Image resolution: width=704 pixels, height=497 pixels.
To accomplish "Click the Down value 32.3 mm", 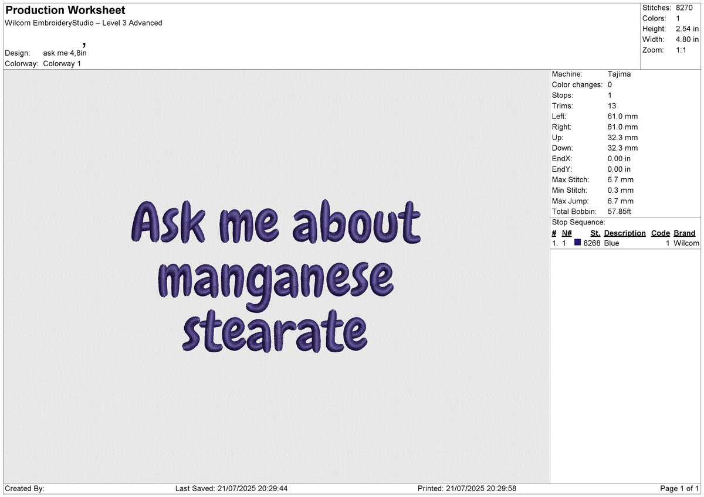I will [x=622, y=148].
